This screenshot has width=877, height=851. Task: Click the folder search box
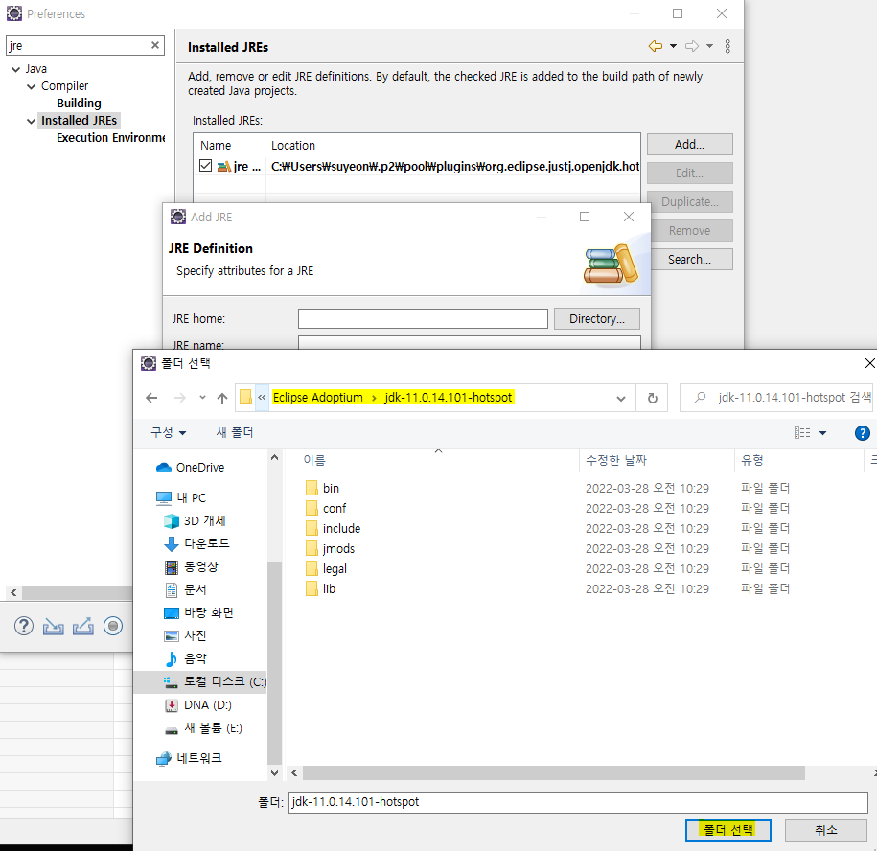(776, 398)
